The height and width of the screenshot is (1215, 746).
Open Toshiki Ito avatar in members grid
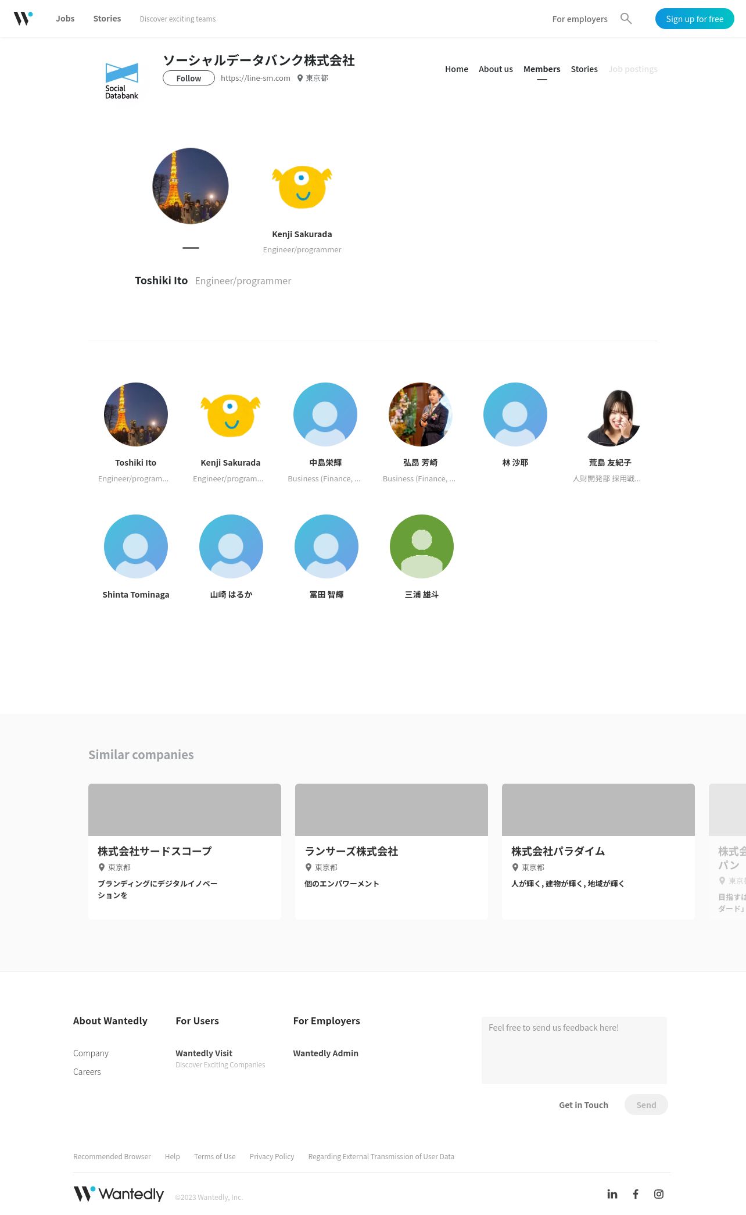(136, 414)
